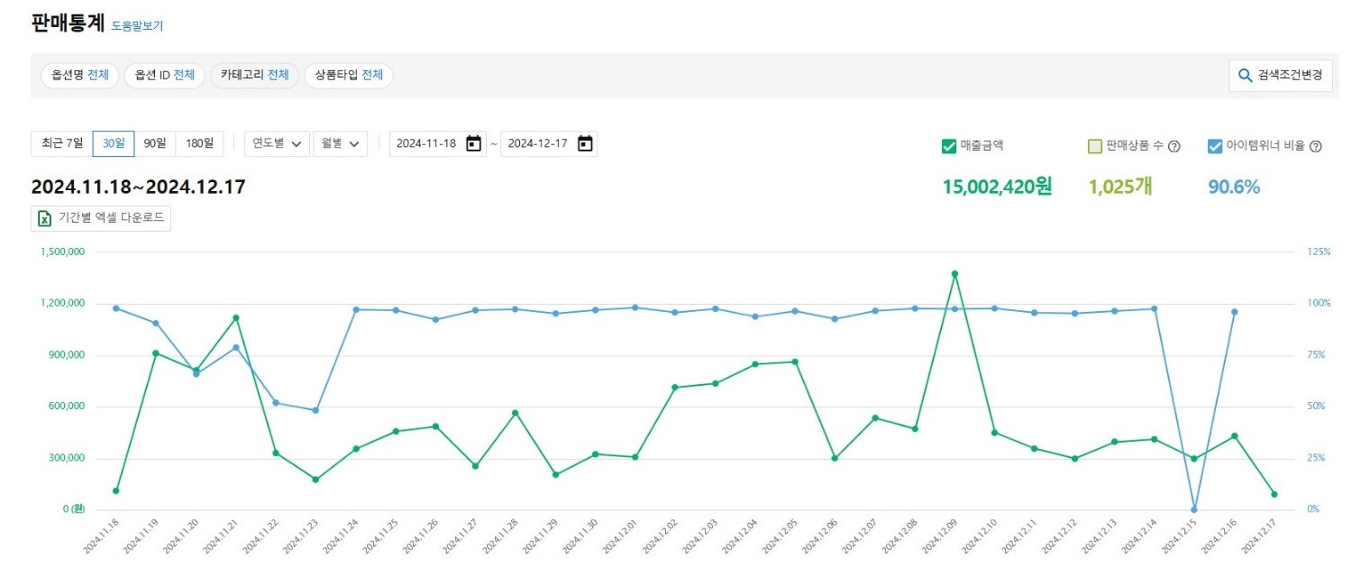Click the 상품타입 전체 filter button
Image resolution: width=1352 pixels, height=585 pixels.
point(349,76)
